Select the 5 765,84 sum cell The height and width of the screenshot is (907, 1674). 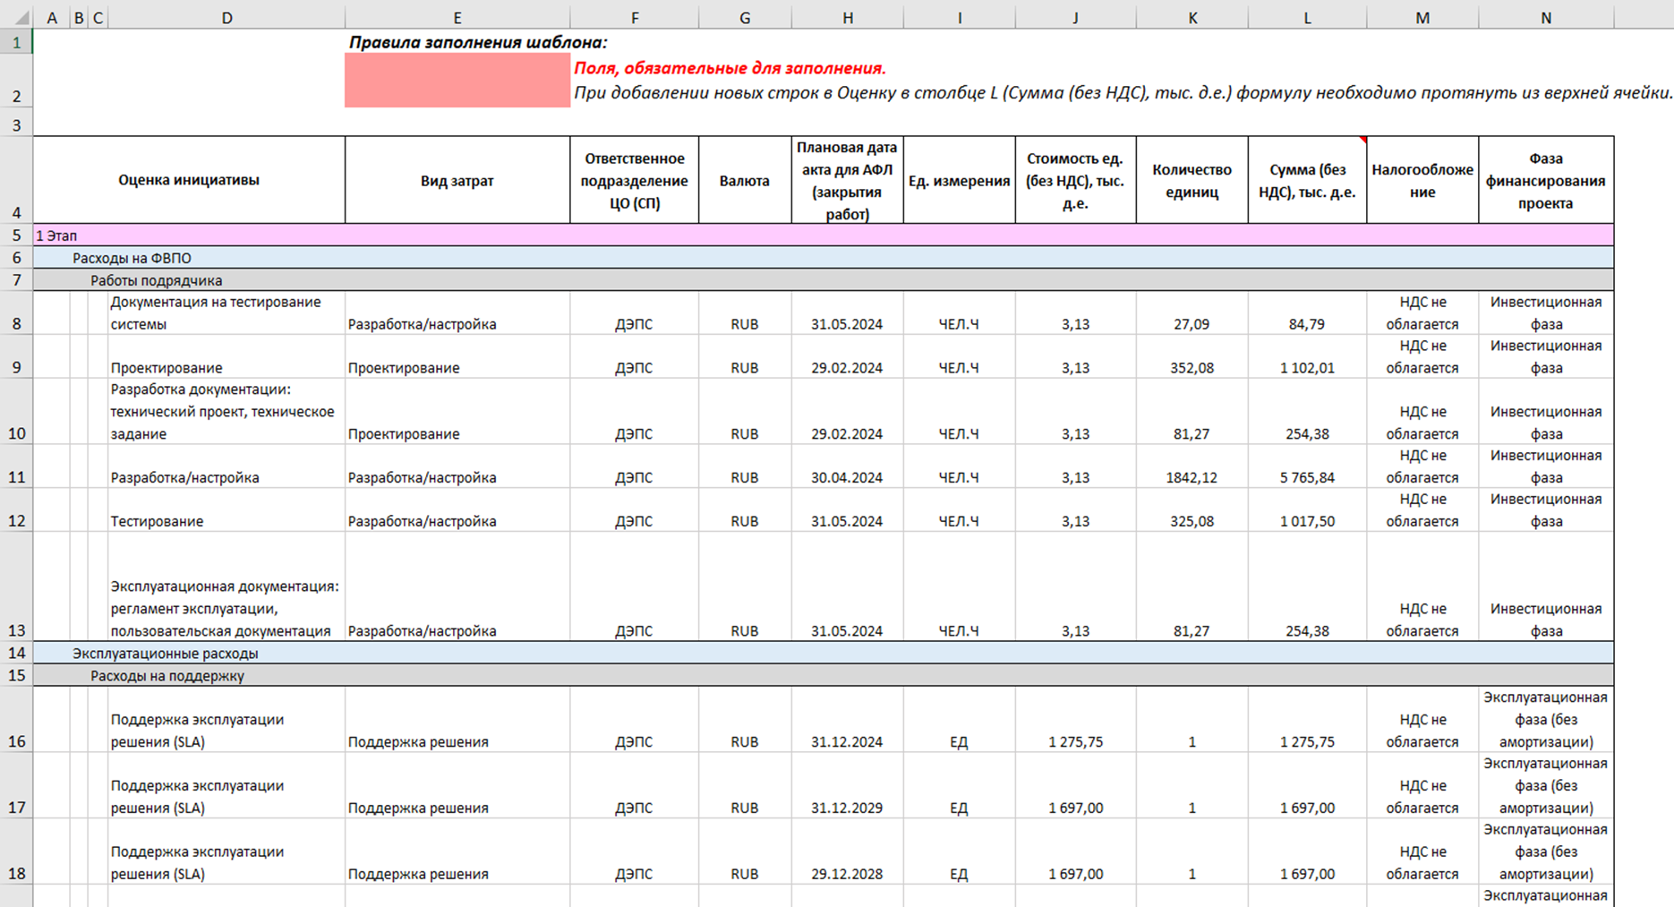pos(1307,477)
